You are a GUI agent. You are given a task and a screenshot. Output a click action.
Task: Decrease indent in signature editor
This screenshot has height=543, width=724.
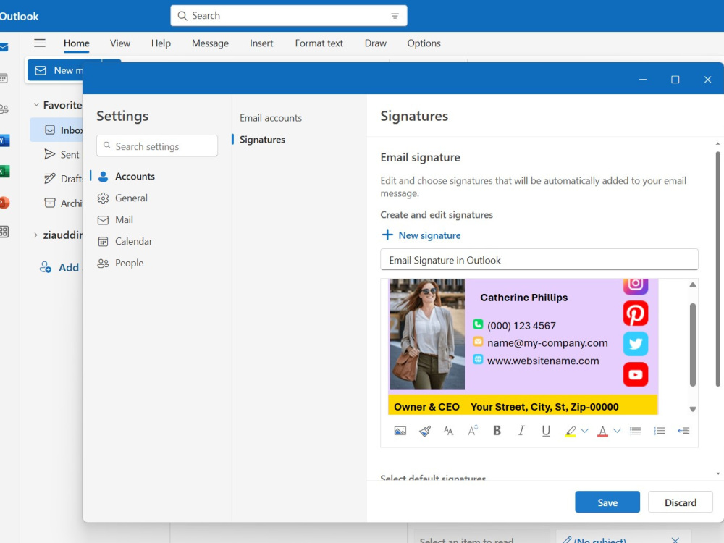coord(683,431)
